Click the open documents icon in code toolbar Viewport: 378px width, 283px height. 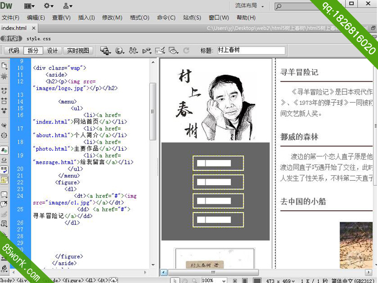(x=4, y=66)
